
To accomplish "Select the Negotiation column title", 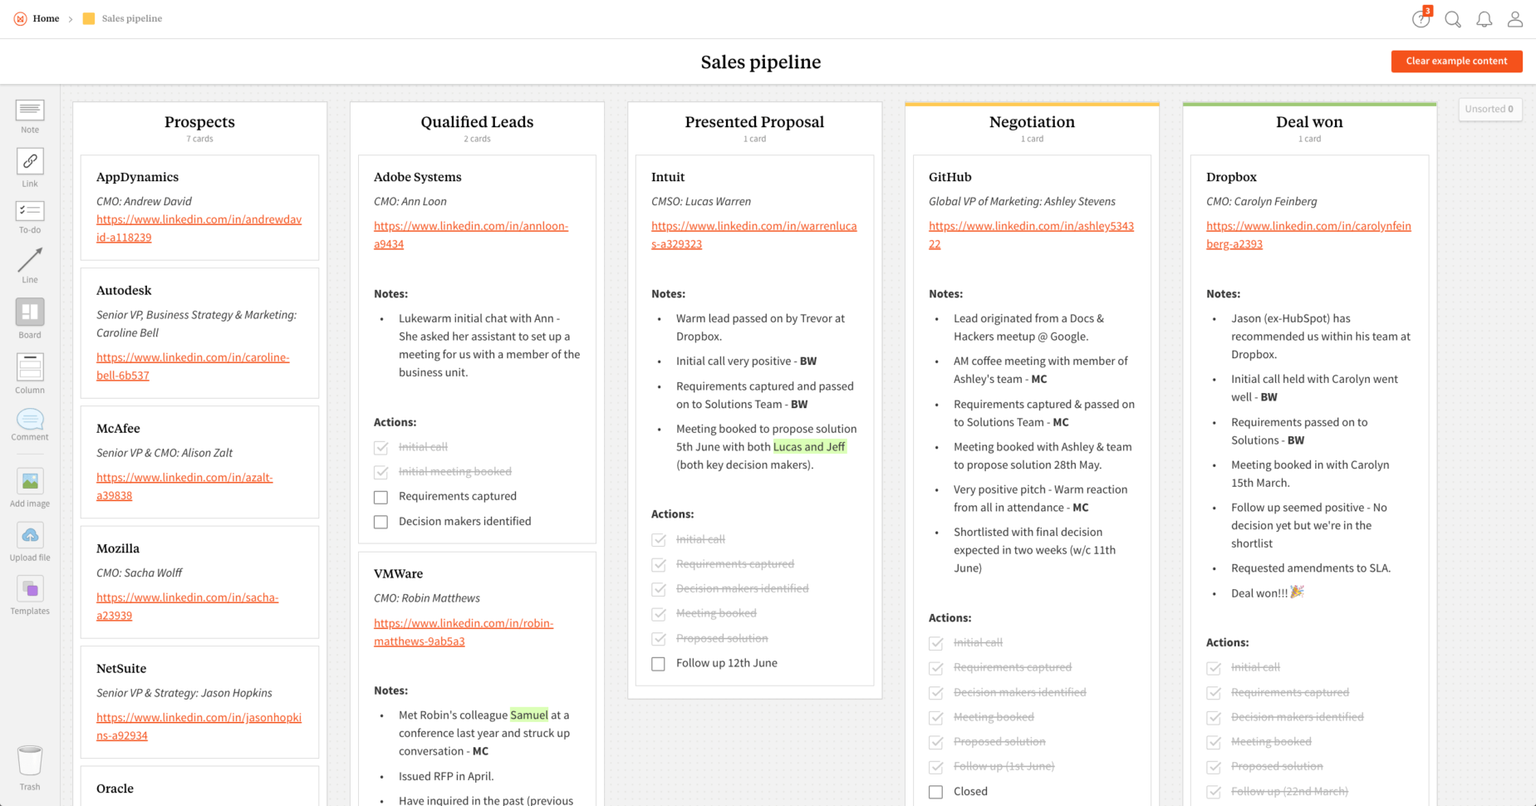I will (x=1032, y=122).
